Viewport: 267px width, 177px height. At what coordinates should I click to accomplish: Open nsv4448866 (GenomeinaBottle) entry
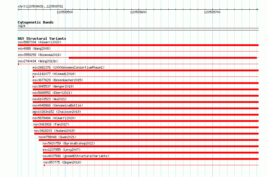(58, 105)
